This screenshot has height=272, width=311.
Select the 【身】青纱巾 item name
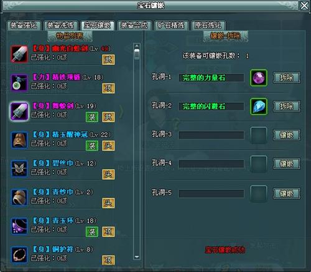tap(53, 192)
